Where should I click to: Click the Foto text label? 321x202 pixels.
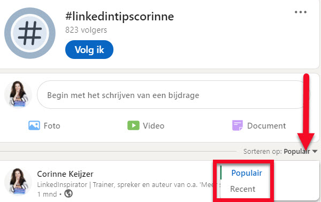[52, 126]
